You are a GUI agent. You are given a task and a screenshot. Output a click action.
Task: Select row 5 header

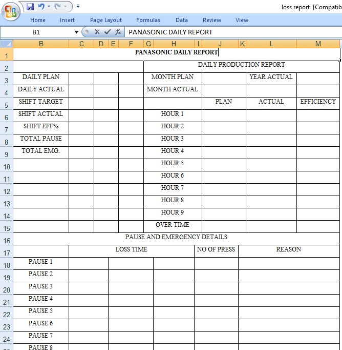coord(7,103)
